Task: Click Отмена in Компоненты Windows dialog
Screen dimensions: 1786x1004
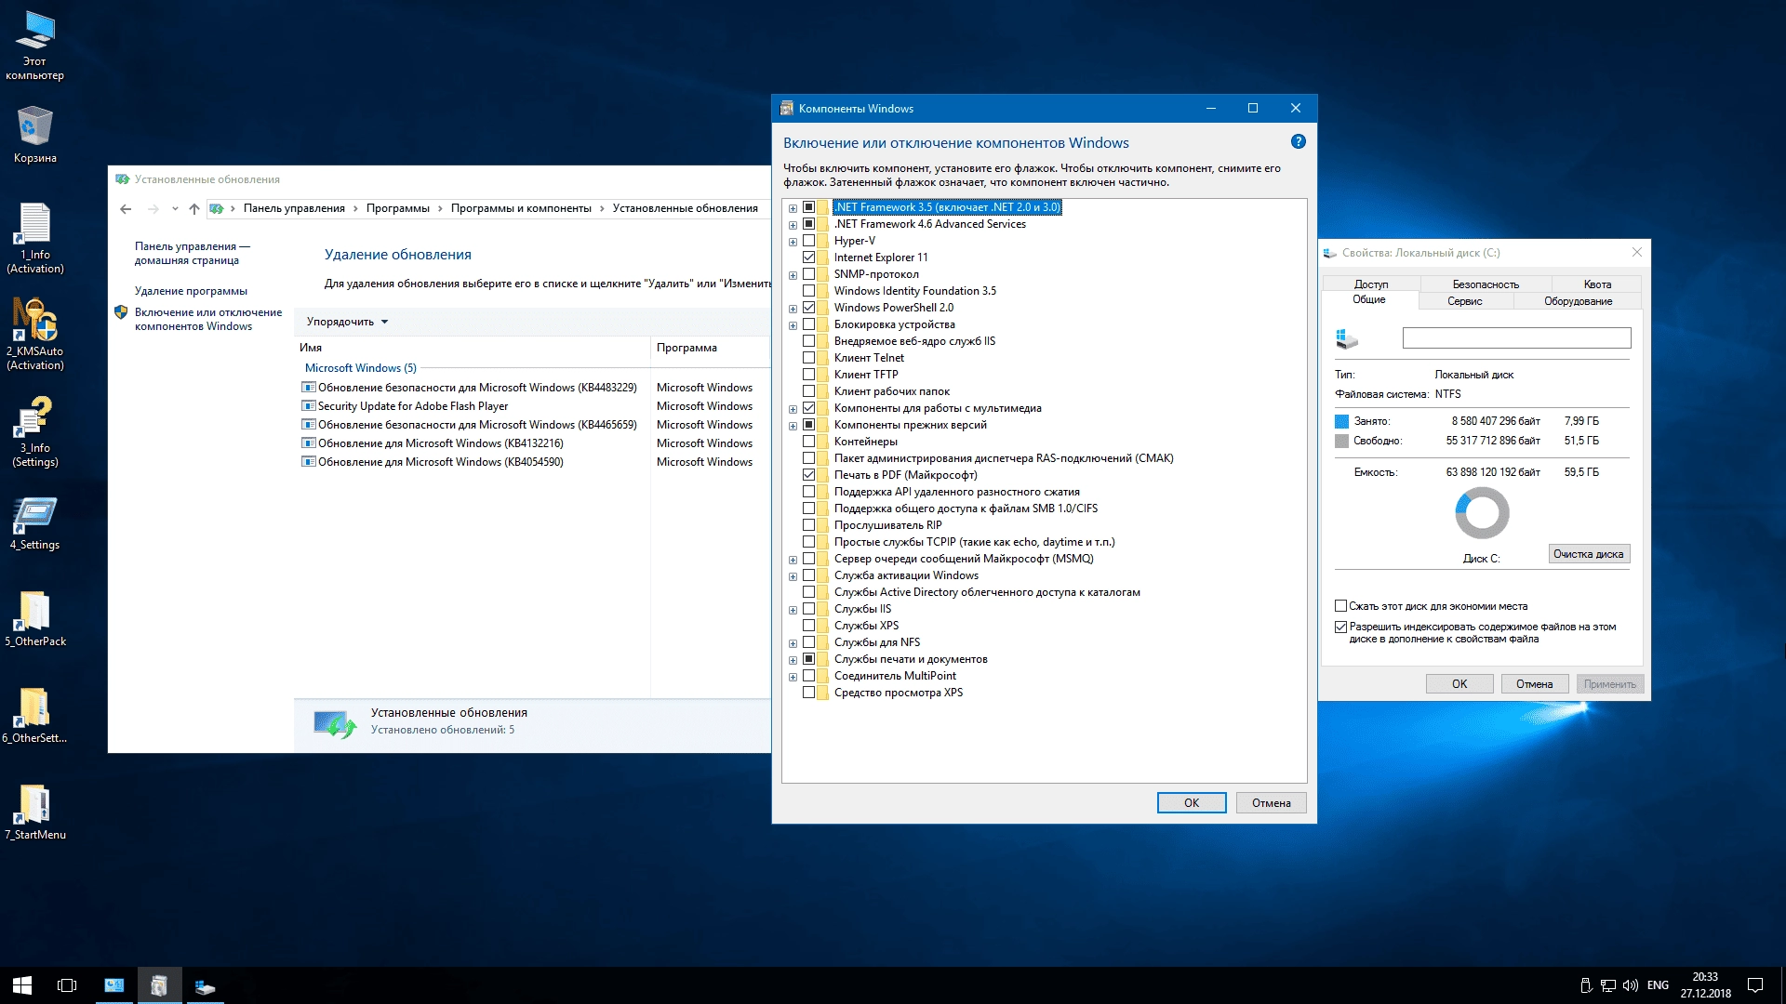Action: click(1271, 803)
